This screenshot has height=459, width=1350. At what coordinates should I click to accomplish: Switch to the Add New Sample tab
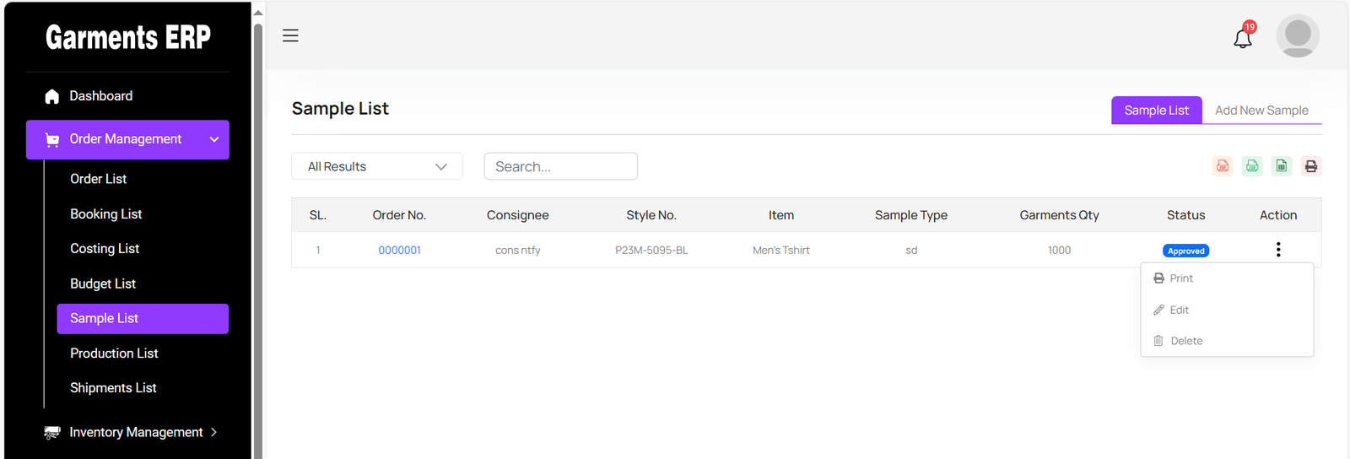(x=1261, y=111)
